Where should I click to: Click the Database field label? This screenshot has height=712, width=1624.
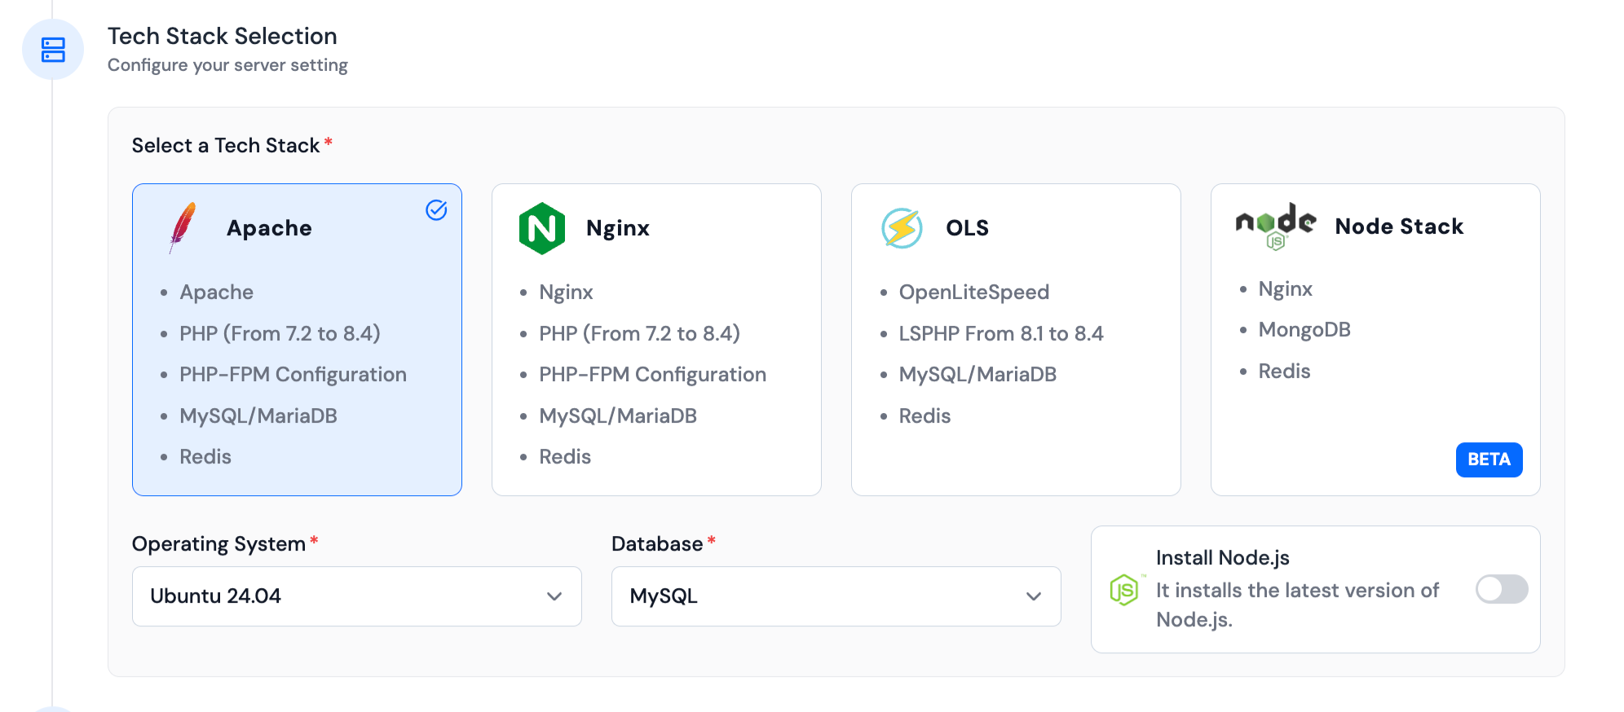(657, 544)
